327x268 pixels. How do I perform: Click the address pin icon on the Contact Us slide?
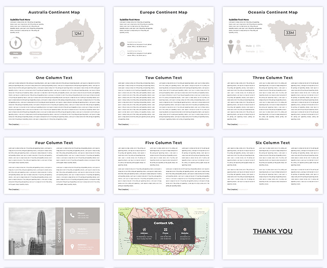tap(72, 246)
